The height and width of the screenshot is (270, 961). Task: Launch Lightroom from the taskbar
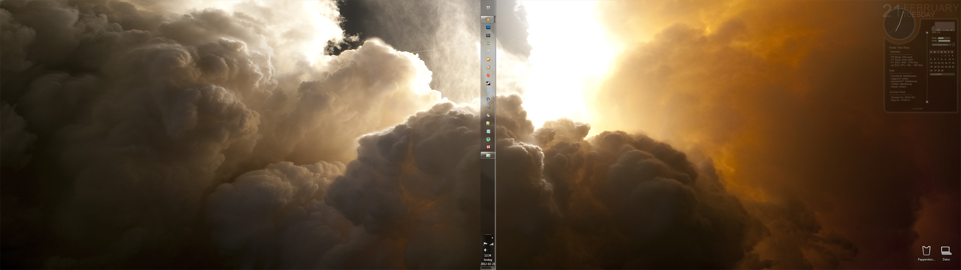click(488, 35)
